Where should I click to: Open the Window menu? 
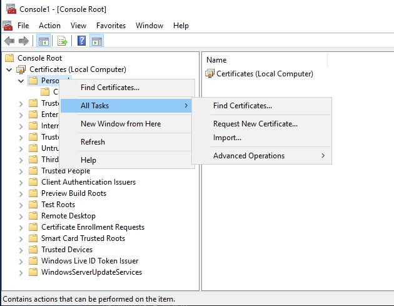point(149,26)
